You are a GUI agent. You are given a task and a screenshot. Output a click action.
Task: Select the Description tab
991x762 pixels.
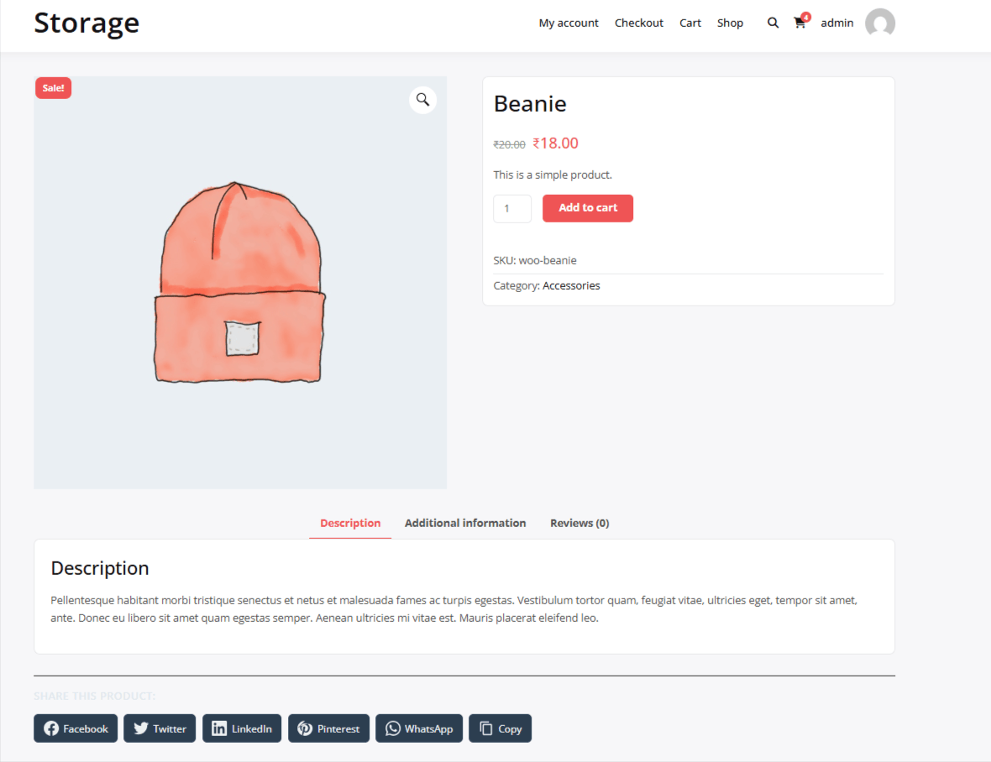(x=350, y=523)
